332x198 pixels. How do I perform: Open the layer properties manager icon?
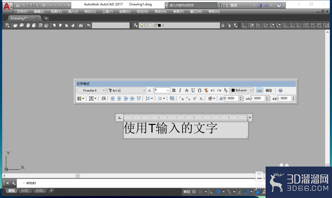point(135,25)
